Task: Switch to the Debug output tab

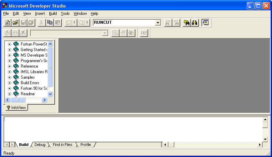Action: (x=40, y=145)
